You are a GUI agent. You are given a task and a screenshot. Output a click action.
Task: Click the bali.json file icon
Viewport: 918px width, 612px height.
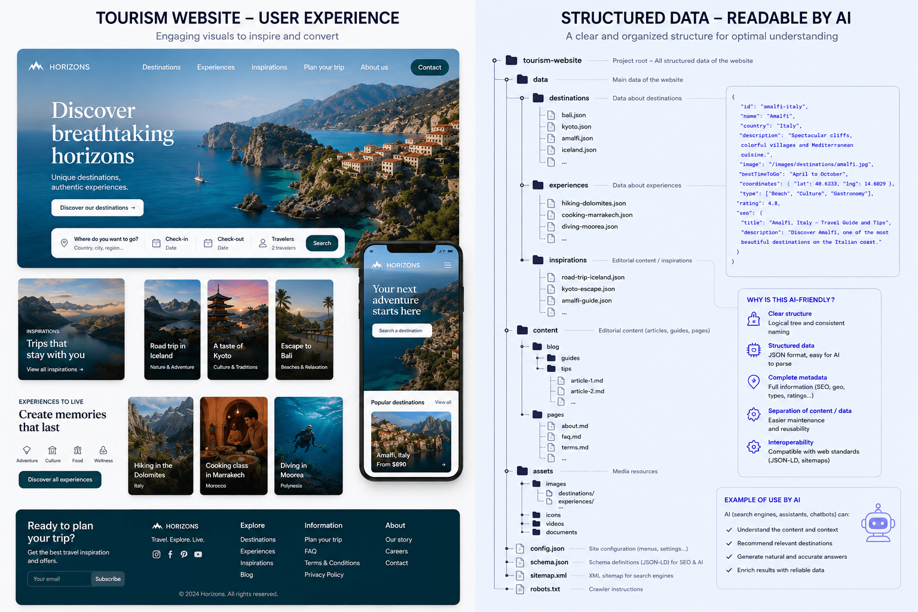click(551, 115)
